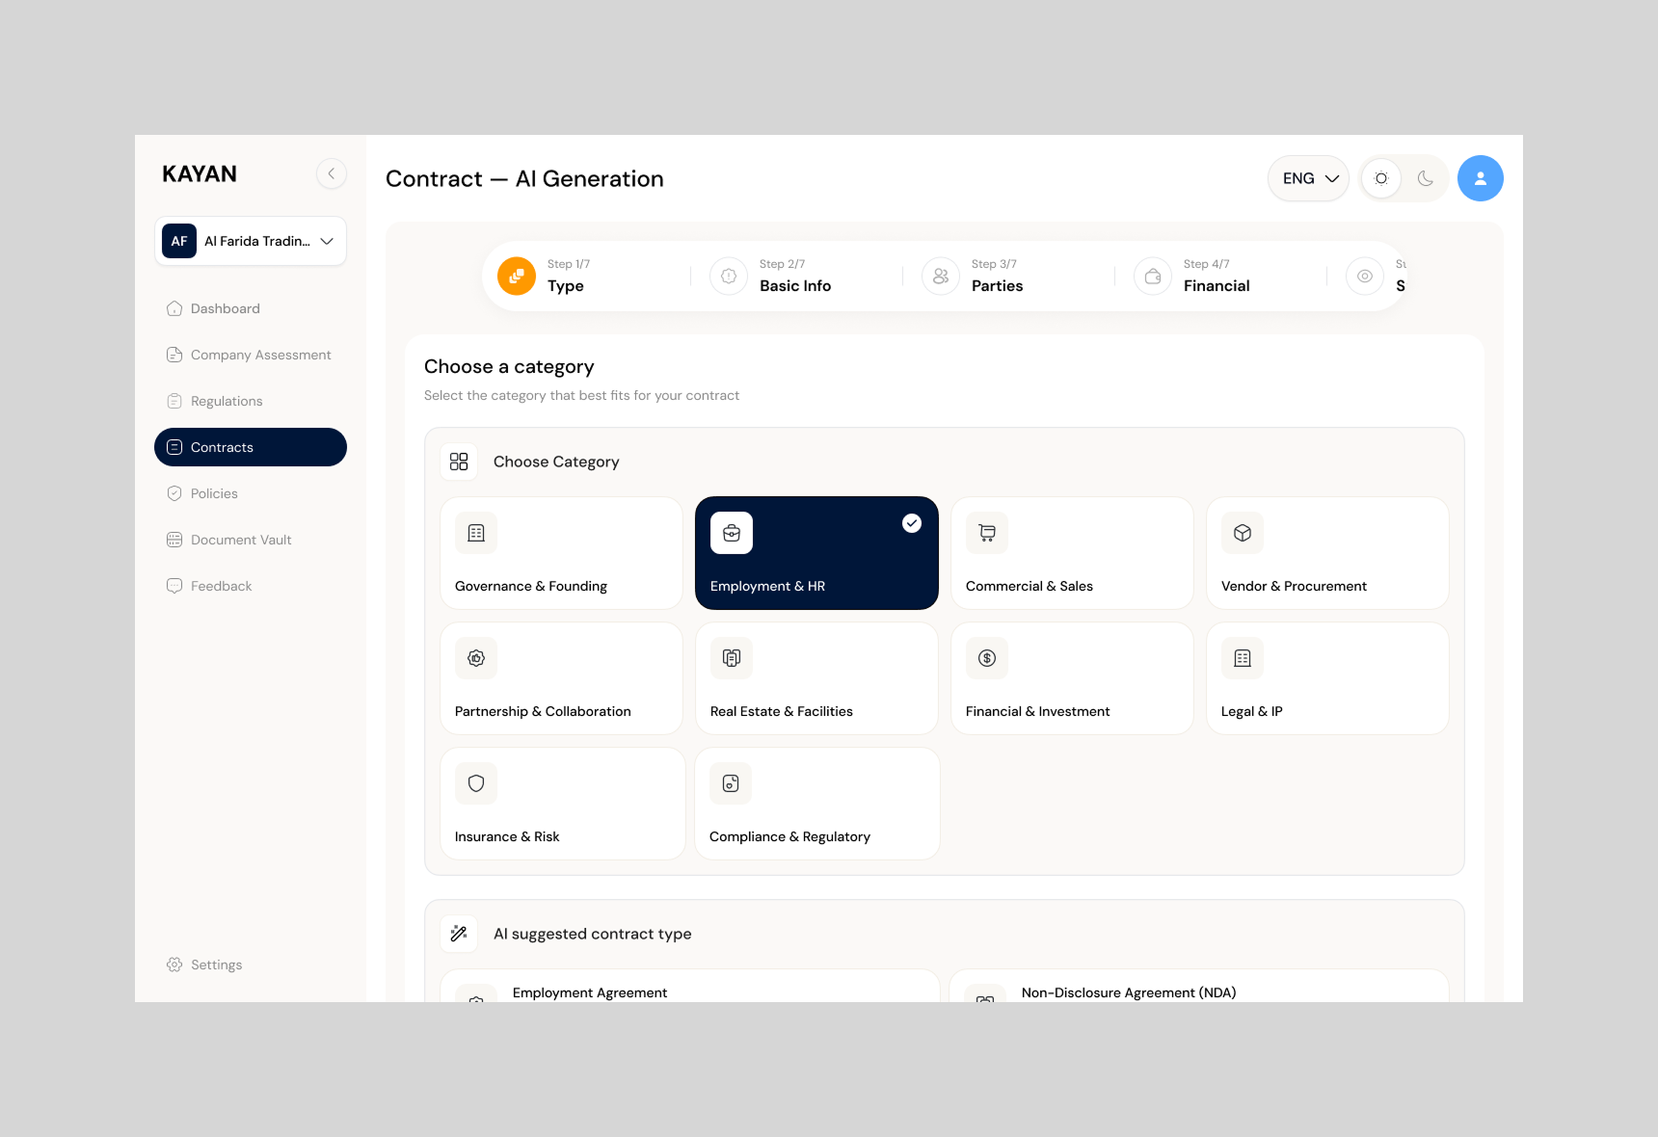Open Company Assessment page

251,355
